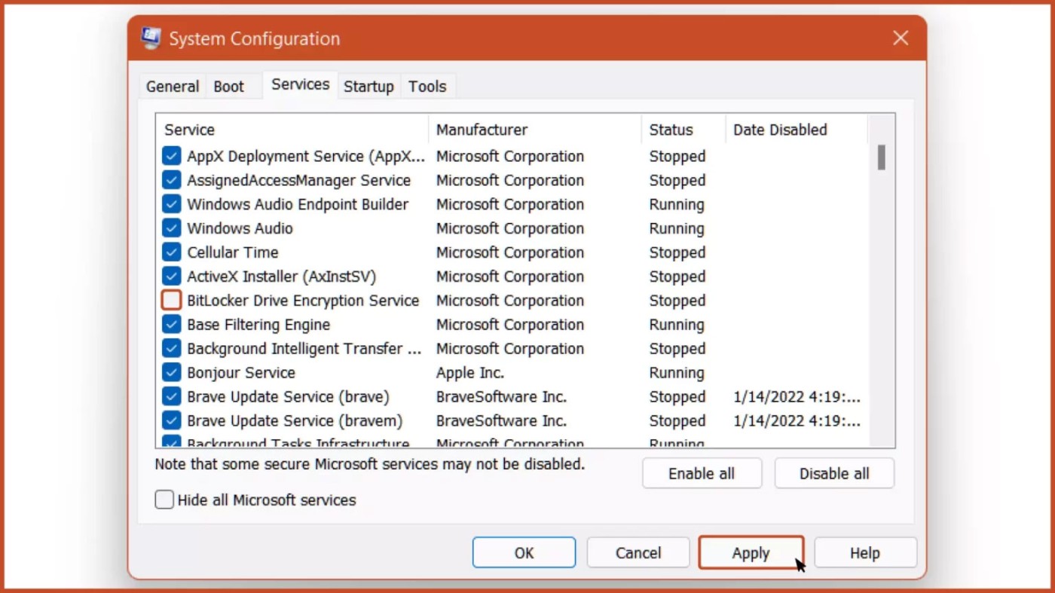Viewport: 1055px width, 593px height.
Task: Click date disabled for Brave Update (bravem)
Action: click(x=797, y=420)
